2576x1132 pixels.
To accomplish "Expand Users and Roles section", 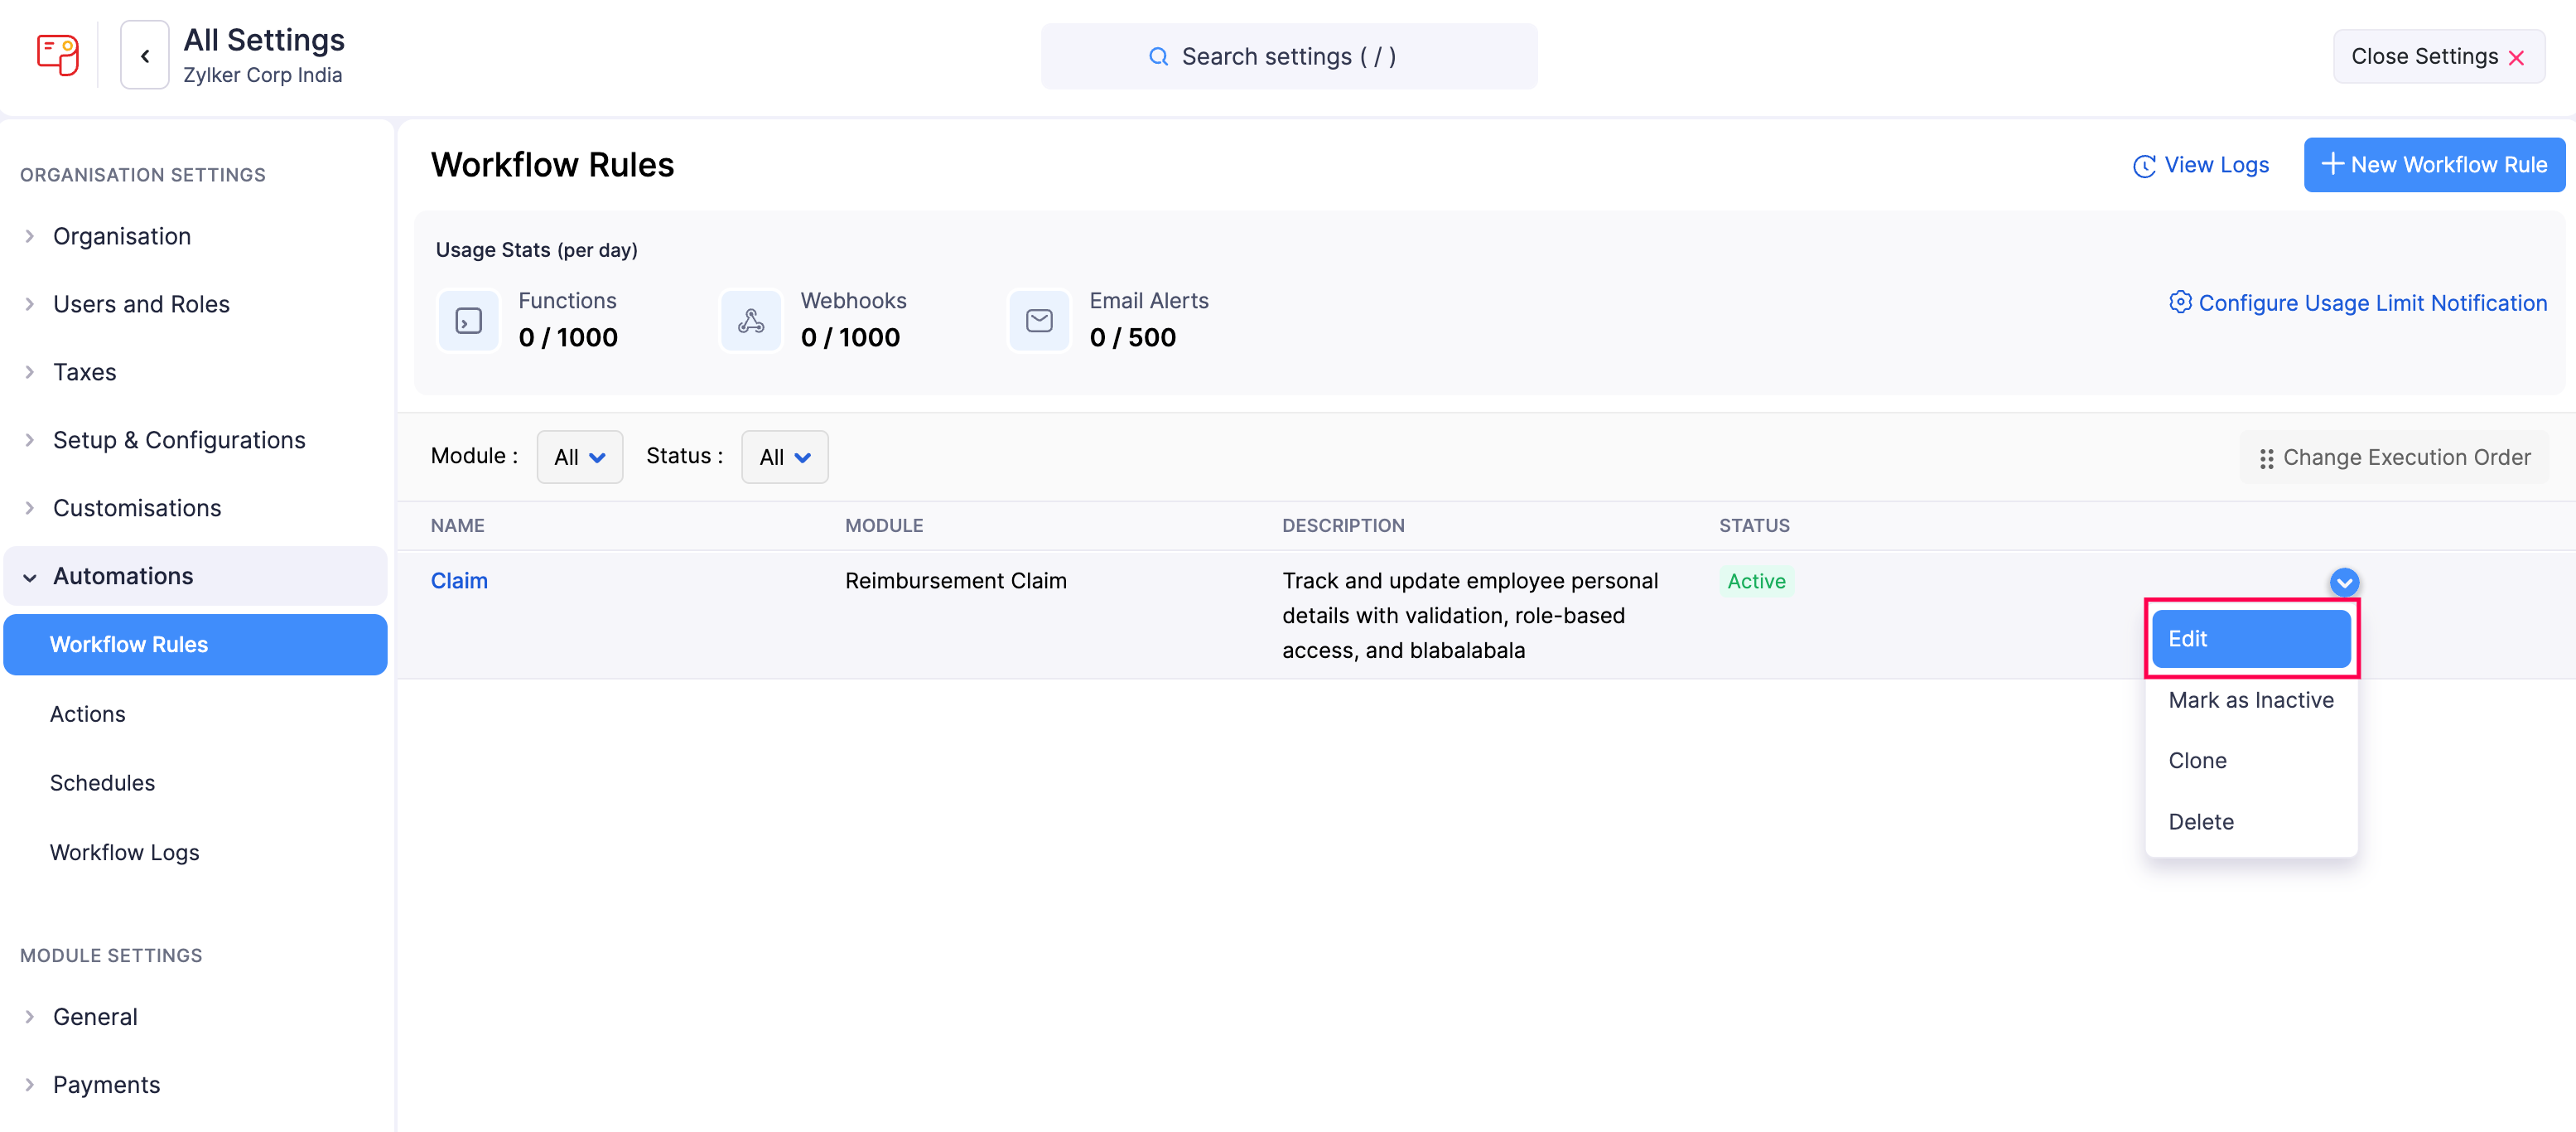I will [196, 304].
